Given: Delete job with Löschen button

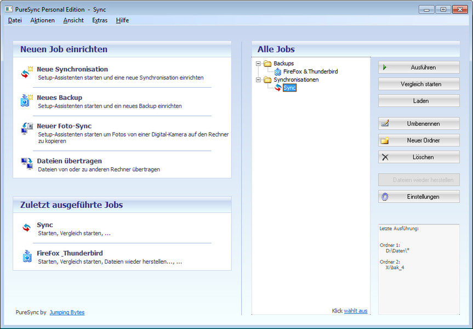Looking at the screenshot, I should [x=419, y=157].
